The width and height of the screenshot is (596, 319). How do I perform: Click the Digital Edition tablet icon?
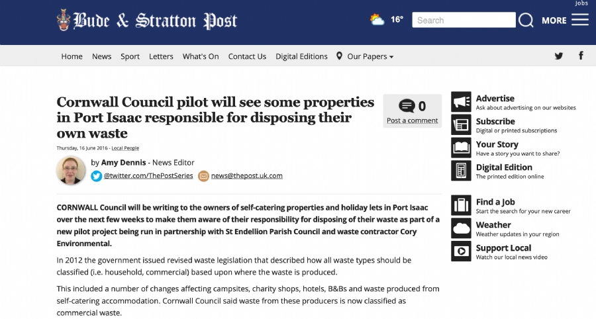(461, 171)
